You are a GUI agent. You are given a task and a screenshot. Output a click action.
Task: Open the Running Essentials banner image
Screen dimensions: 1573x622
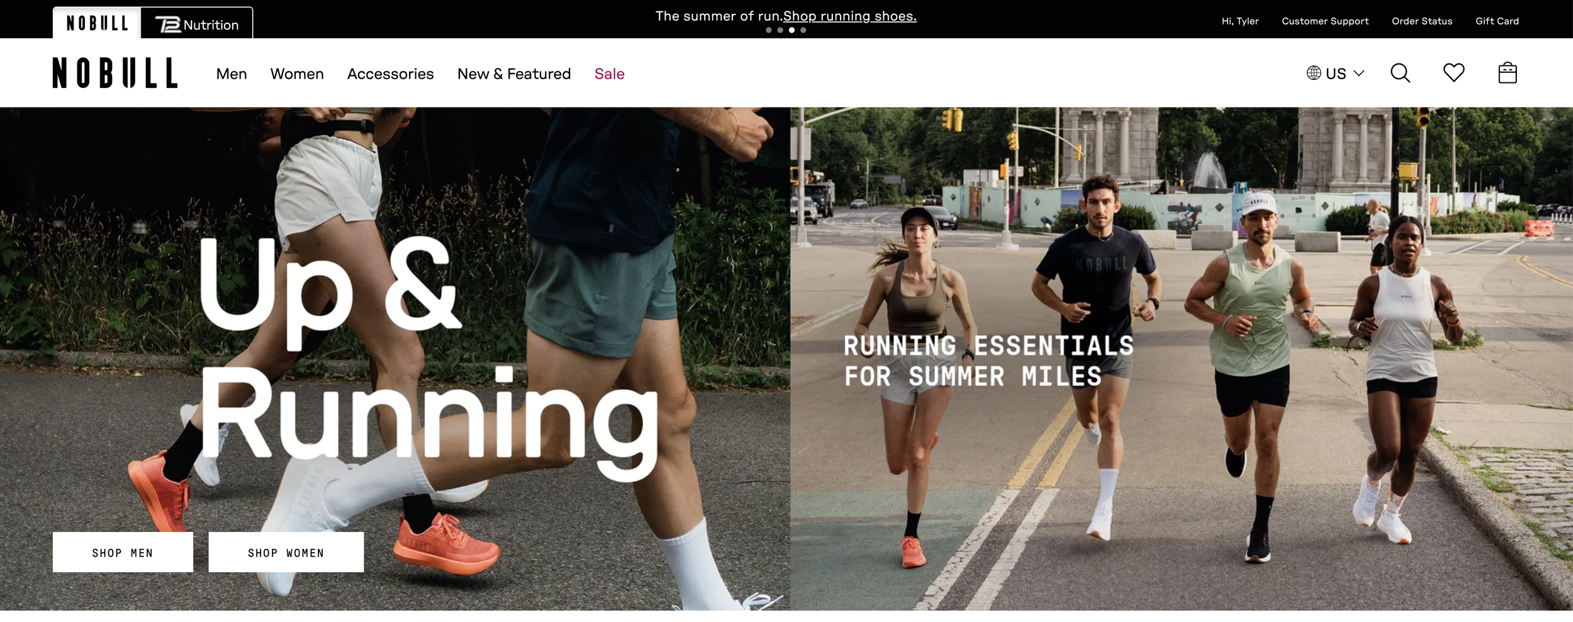pyautogui.click(x=1182, y=358)
